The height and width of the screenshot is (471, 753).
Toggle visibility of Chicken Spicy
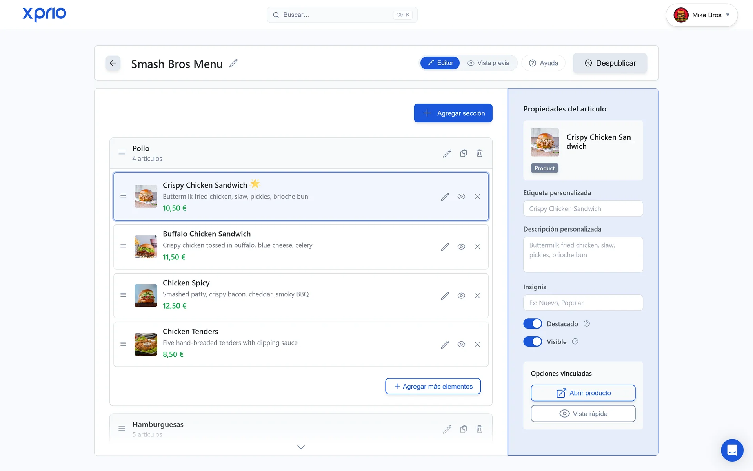(461, 296)
